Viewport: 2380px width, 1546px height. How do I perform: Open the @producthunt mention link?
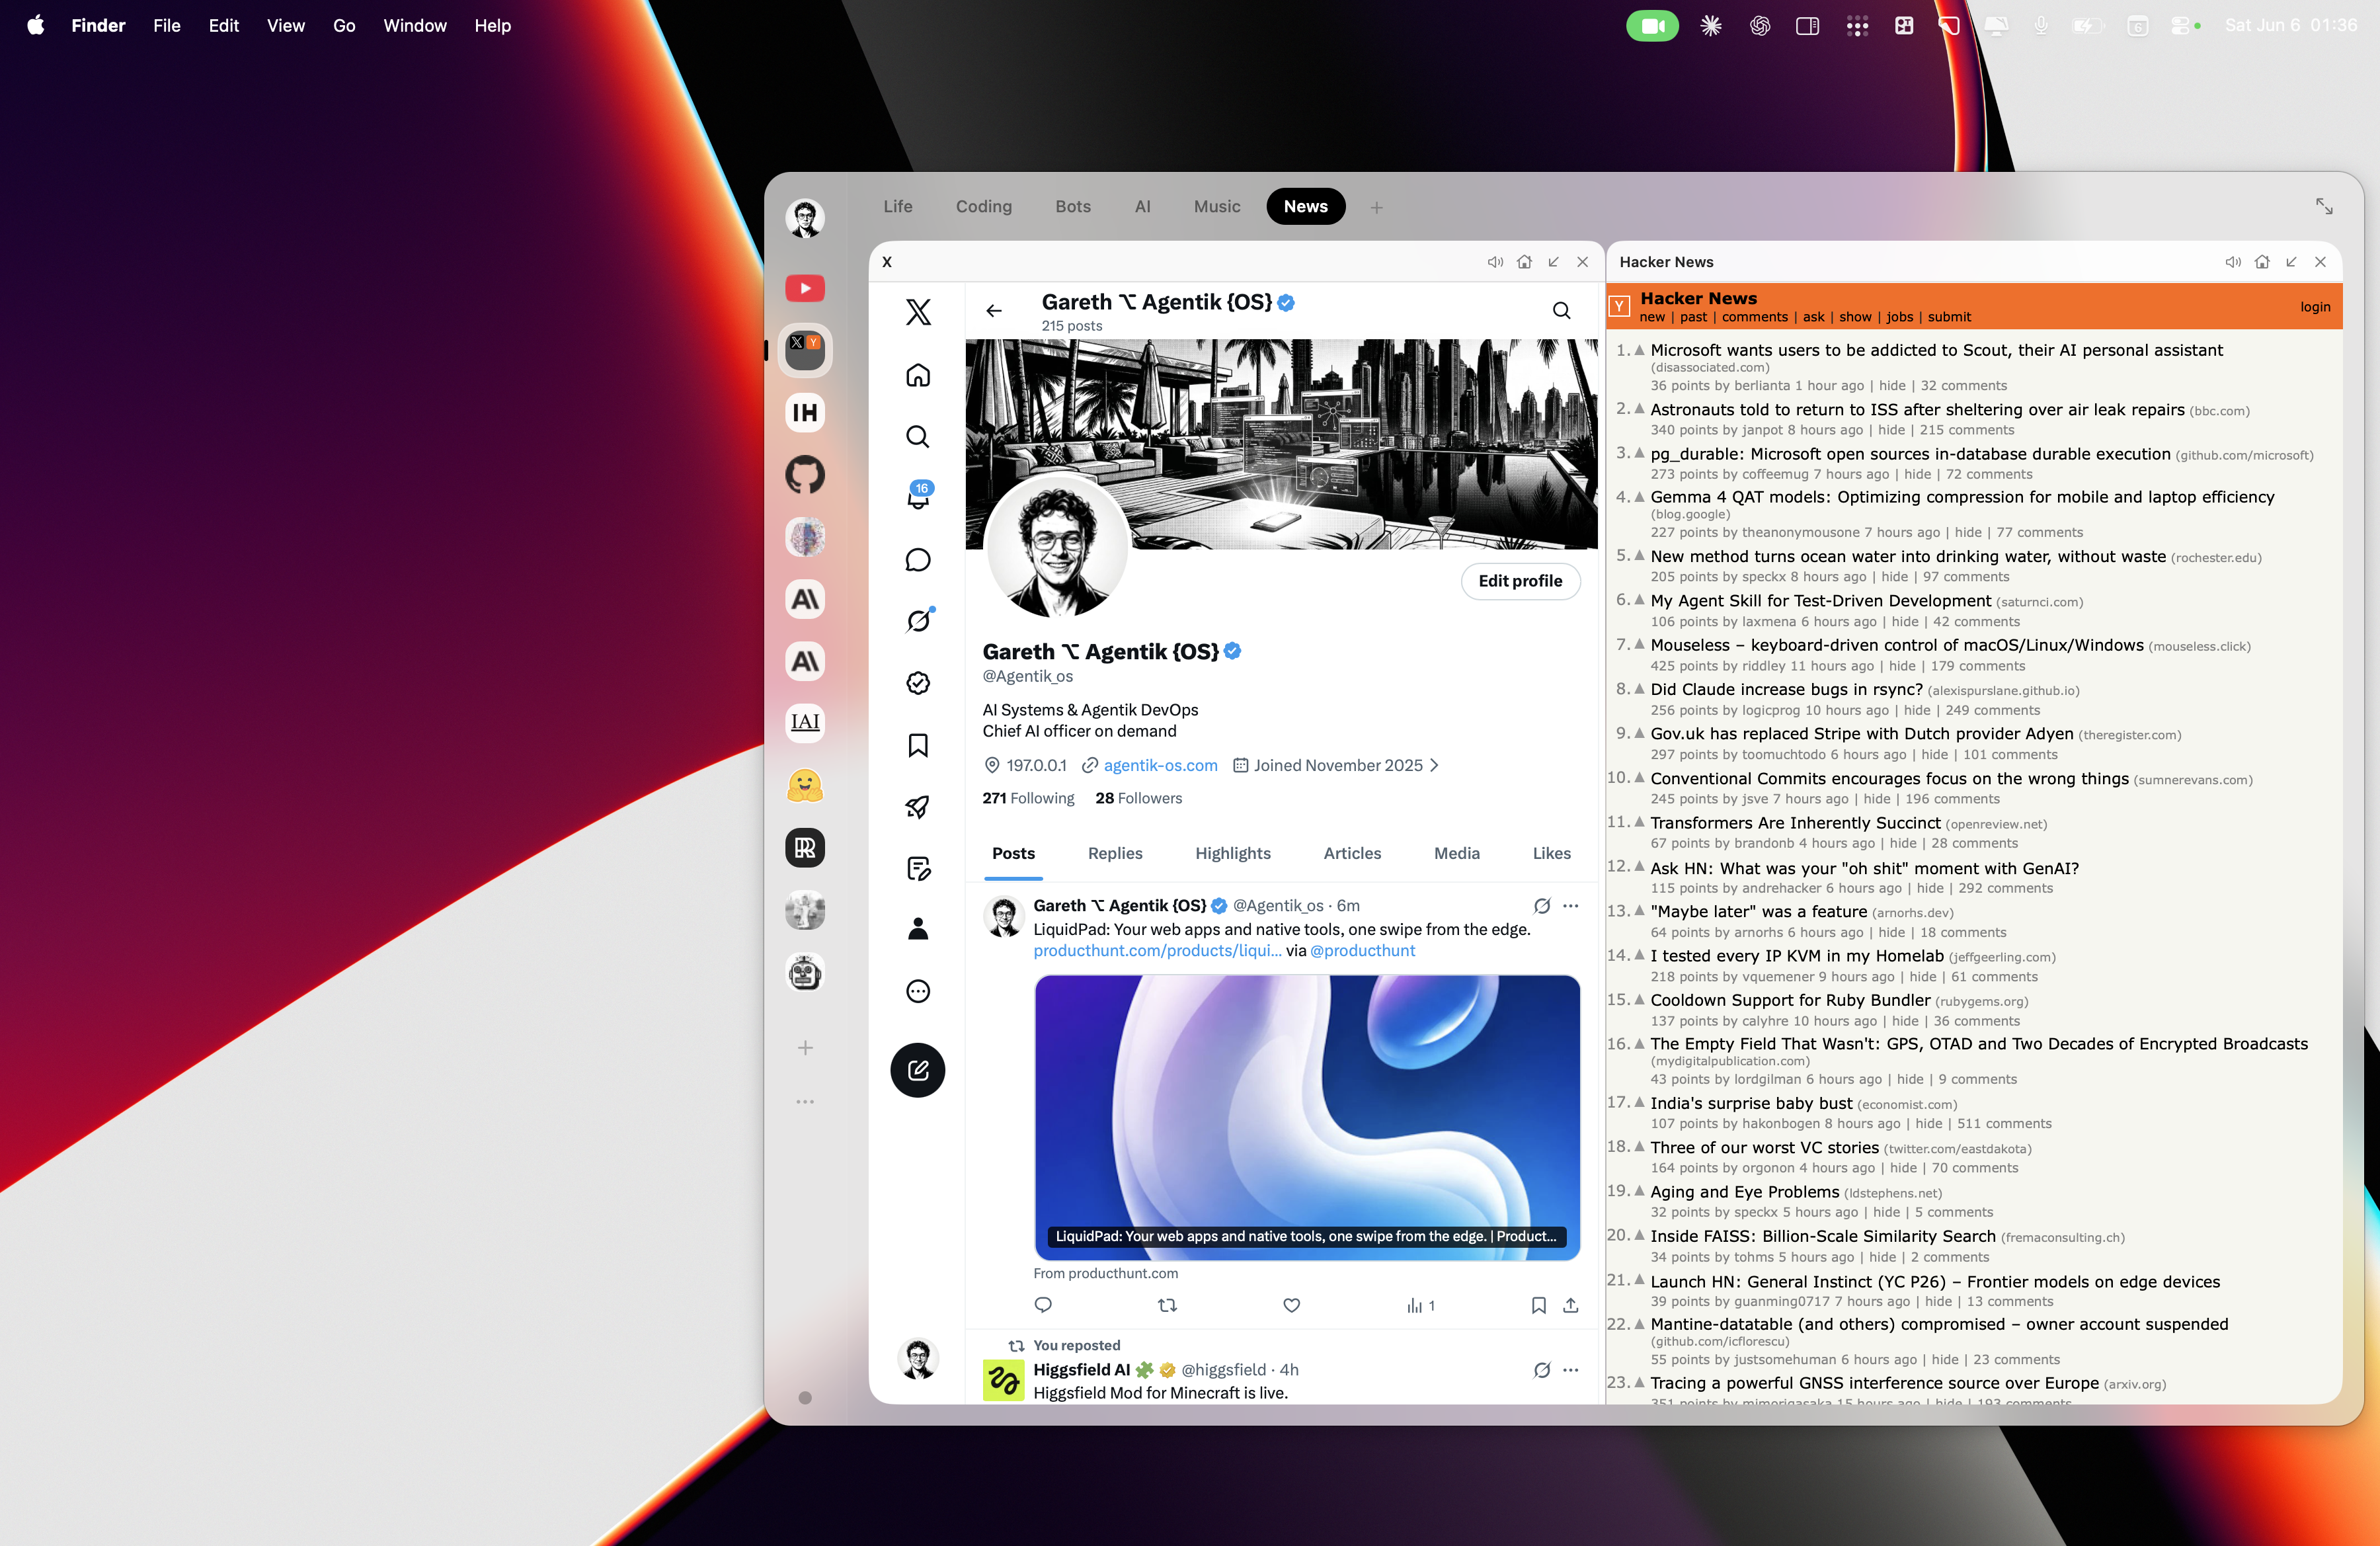[x=1363, y=951]
